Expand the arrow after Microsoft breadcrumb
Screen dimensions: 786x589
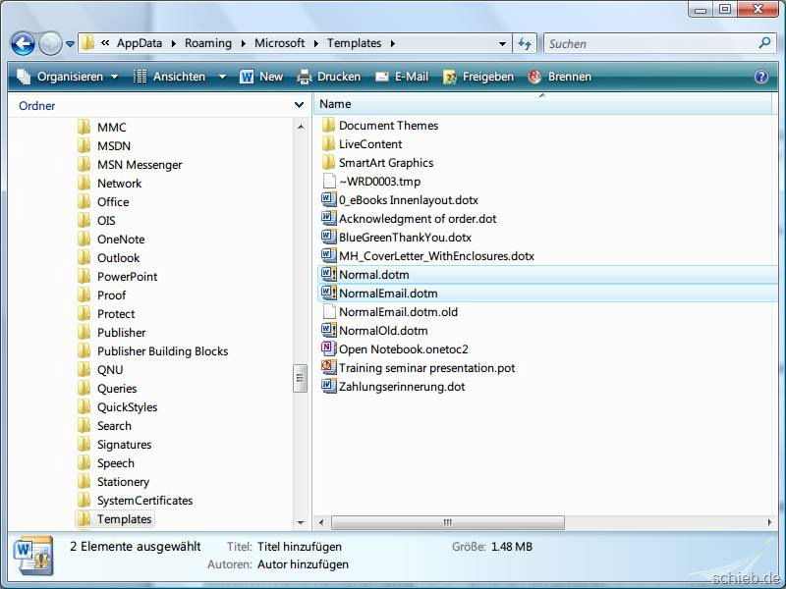tap(315, 43)
